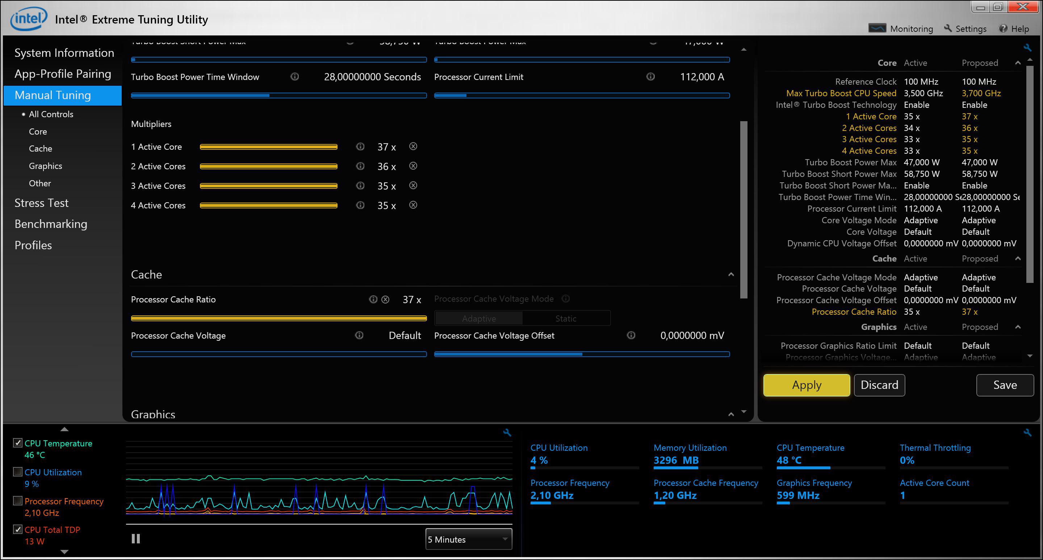Select the Graphics sub-item under Manual Tuning
This screenshot has width=1043, height=560.
(x=45, y=166)
